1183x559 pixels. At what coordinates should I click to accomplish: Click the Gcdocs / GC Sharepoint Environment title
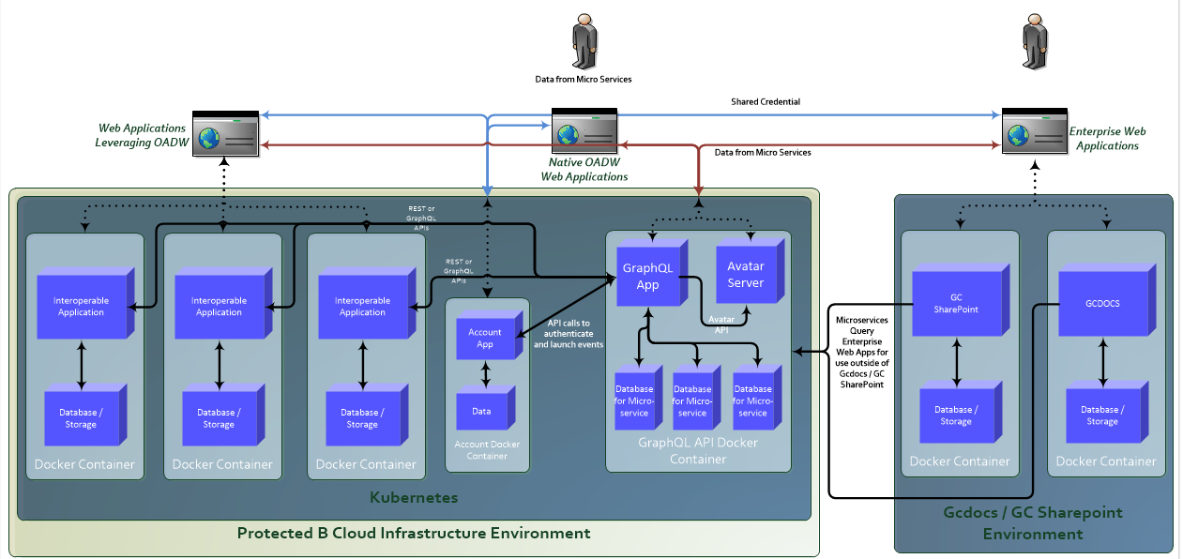(x=1033, y=523)
